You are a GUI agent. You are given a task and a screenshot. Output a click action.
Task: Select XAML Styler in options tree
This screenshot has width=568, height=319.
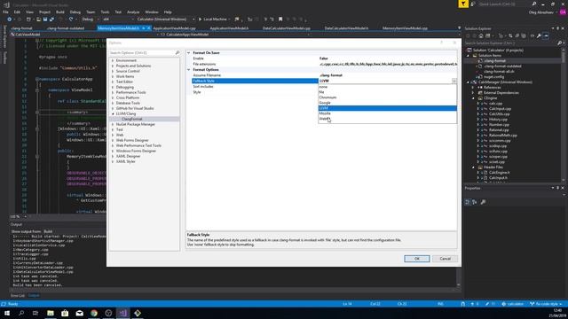click(x=125, y=161)
